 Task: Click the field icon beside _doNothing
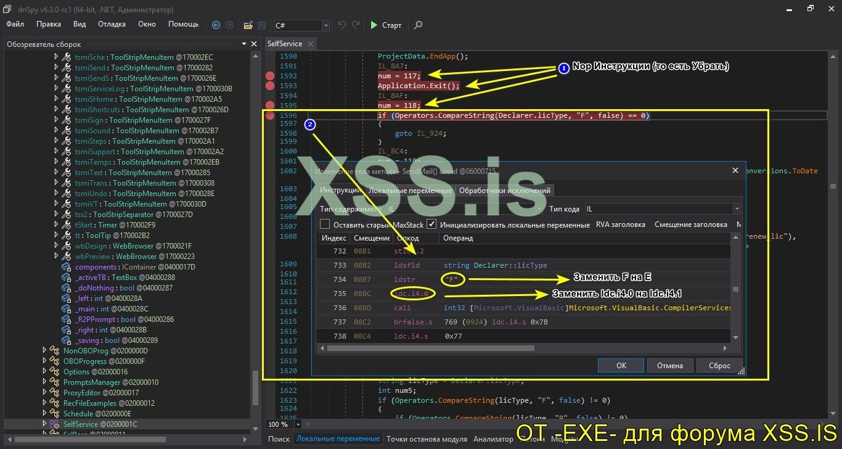tap(67, 288)
